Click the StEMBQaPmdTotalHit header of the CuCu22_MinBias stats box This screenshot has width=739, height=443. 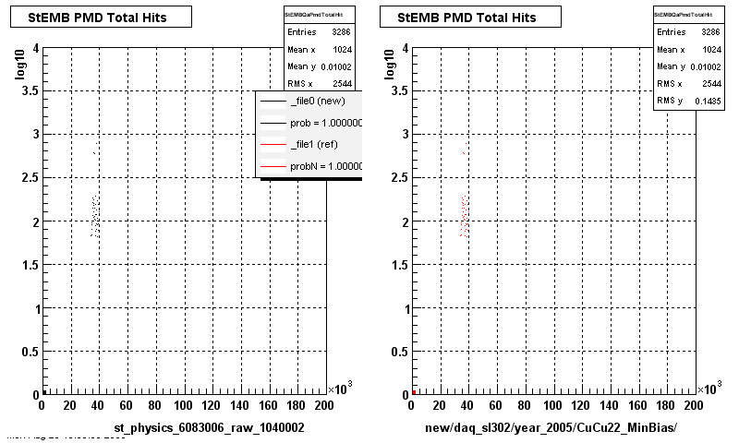tap(684, 15)
